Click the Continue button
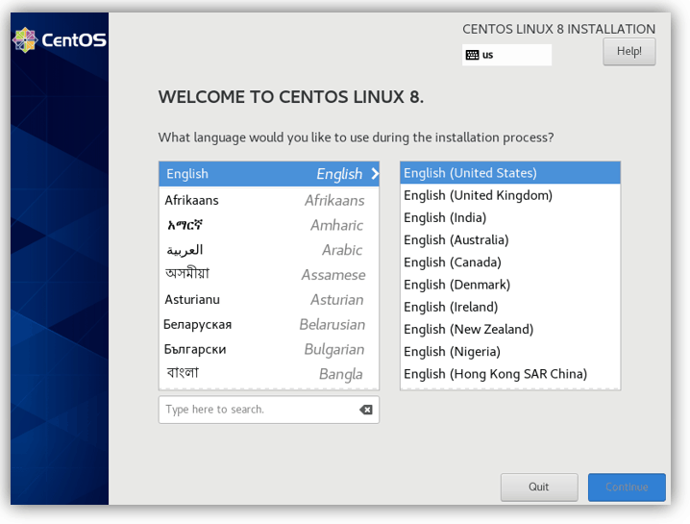This screenshot has height=524, width=690. (627, 487)
